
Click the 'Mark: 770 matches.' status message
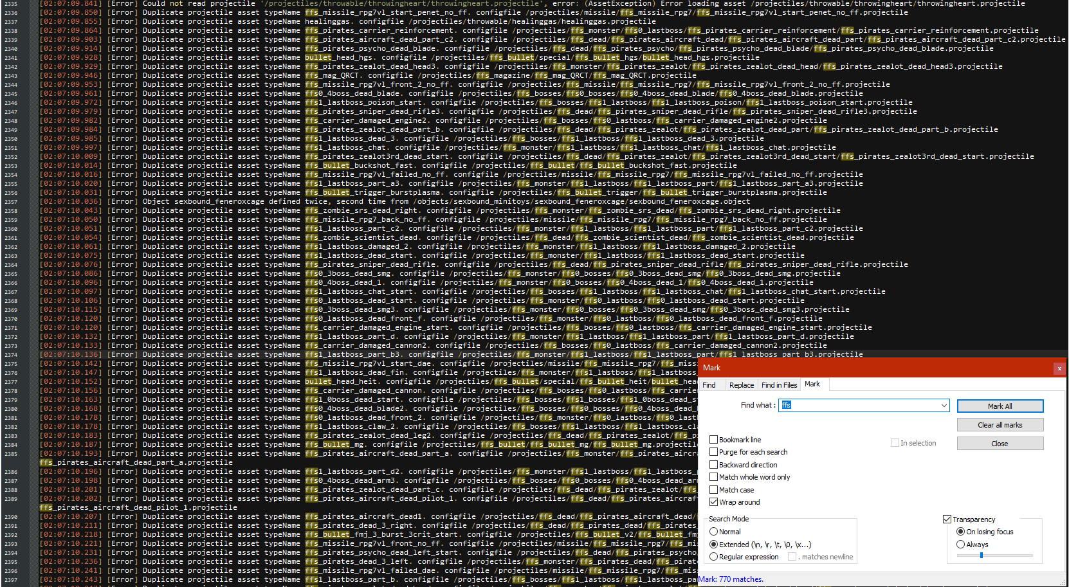point(731,579)
